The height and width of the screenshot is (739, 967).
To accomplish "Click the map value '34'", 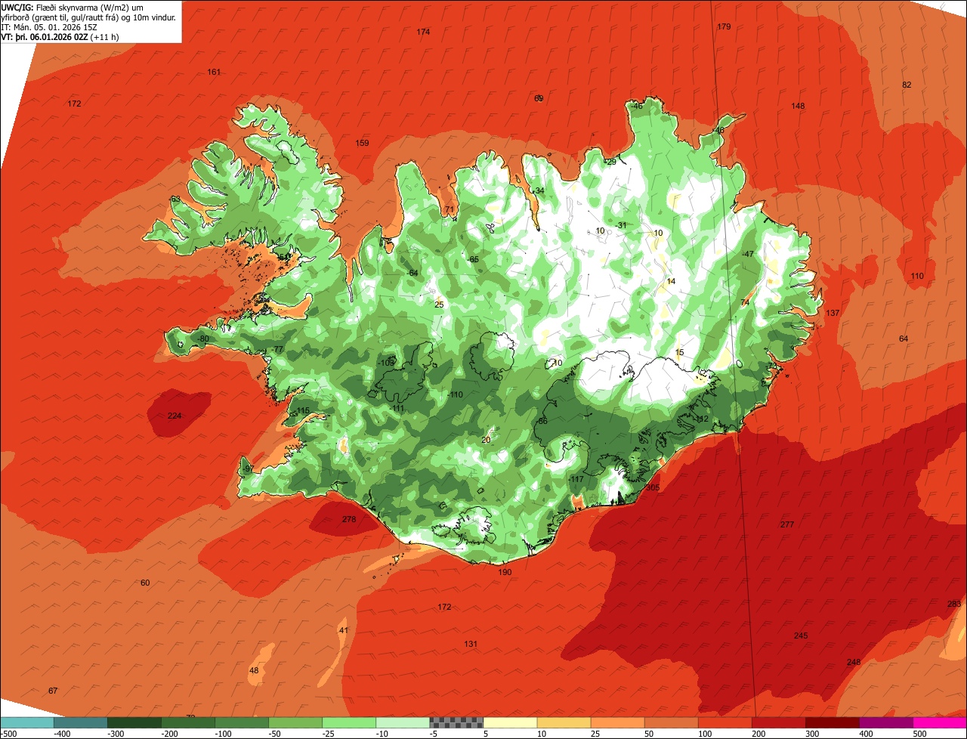I will coord(539,190).
